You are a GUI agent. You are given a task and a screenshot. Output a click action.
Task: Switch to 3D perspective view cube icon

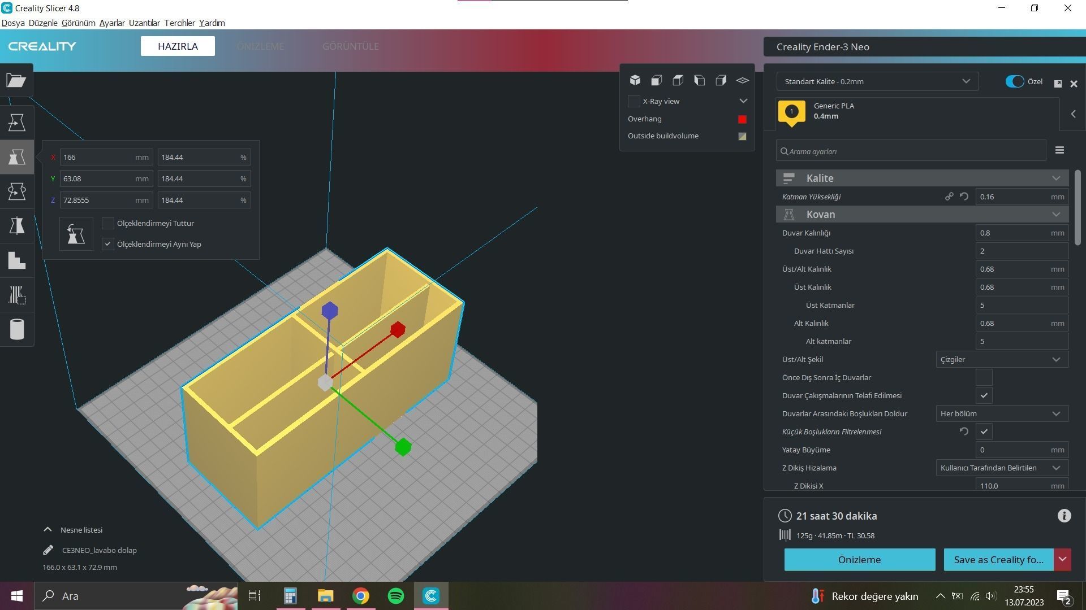pyautogui.click(x=635, y=80)
